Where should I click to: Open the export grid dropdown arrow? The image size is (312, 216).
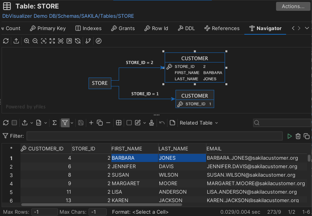click(31, 123)
